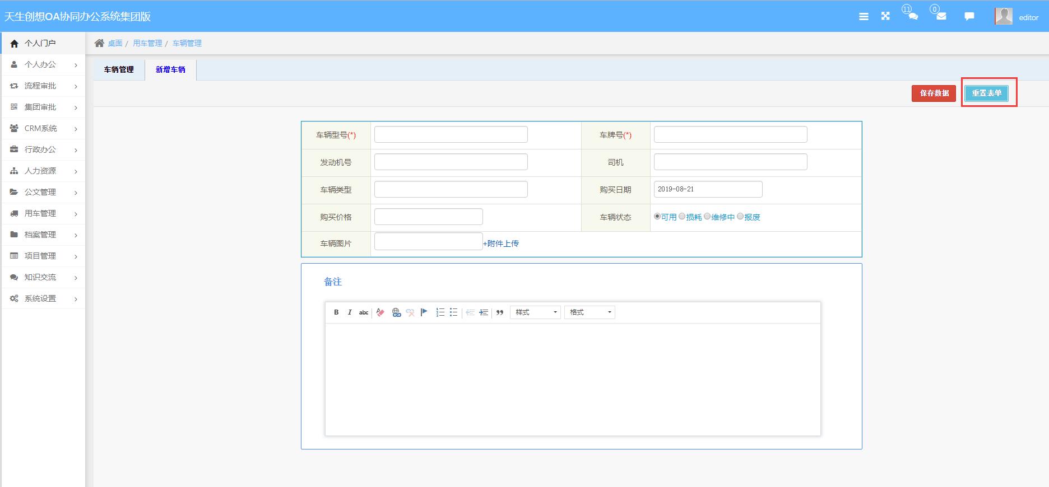
Task: Expand the 档案管理 sidebar menu
Action: click(43, 235)
